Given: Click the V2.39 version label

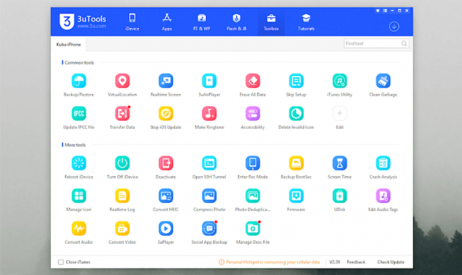Looking at the screenshot, I should (334, 262).
